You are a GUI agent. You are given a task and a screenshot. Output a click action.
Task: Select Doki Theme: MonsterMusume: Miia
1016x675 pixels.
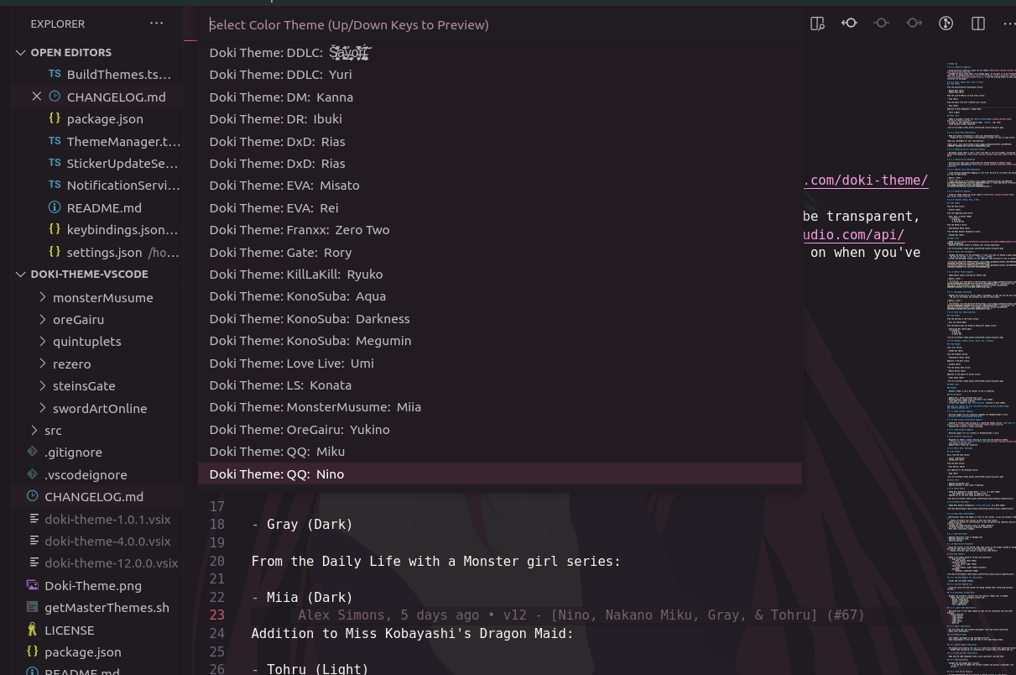(500, 406)
